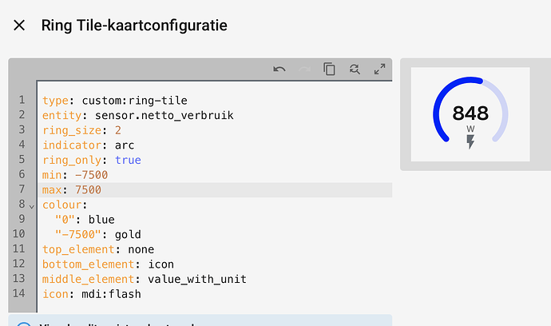
Task: Click the flash icon in ring preview
Action: coord(470,141)
